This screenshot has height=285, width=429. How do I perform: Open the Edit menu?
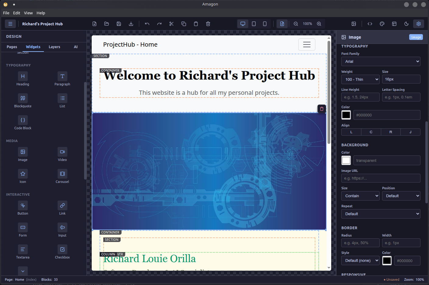[x=16, y=13]
